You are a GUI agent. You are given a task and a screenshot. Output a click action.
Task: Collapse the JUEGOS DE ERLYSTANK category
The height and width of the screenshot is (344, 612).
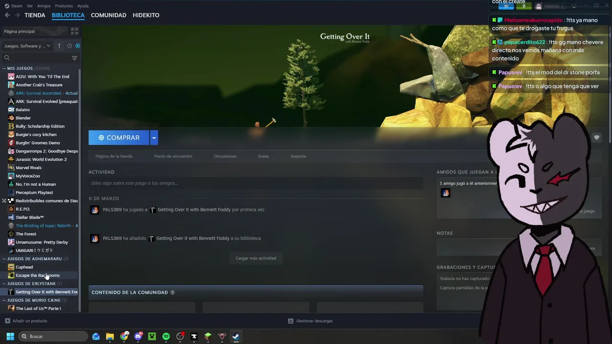coord(4,283)
